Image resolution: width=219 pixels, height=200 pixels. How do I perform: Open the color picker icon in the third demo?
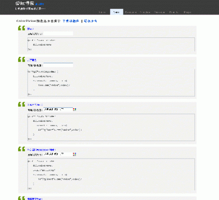click(74, 109)
